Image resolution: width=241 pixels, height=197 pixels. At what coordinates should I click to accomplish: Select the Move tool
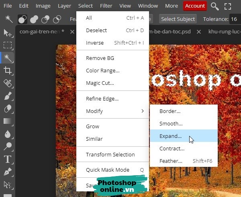click(7, 33)
